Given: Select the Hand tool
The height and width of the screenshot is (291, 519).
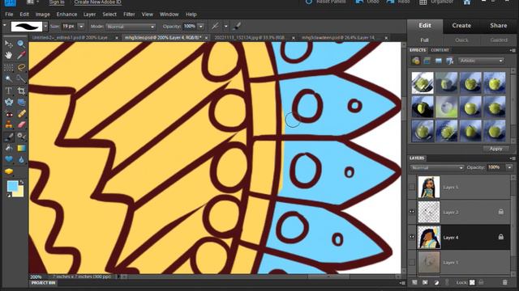Looking at the screenshot, I should tap(9, 56).
